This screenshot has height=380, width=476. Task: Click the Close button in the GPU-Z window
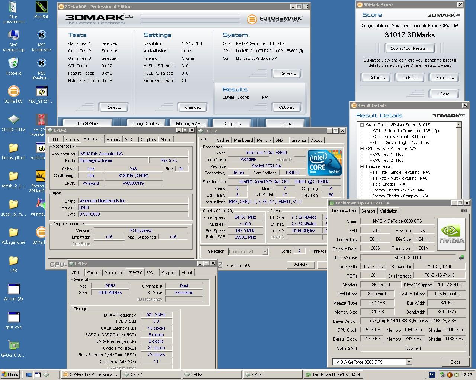pyautogui.click(x=456, y=362)
